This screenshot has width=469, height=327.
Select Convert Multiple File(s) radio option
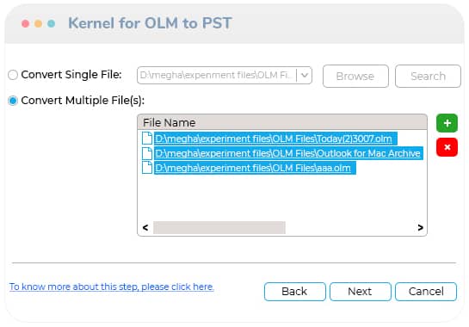pos(13,101)
